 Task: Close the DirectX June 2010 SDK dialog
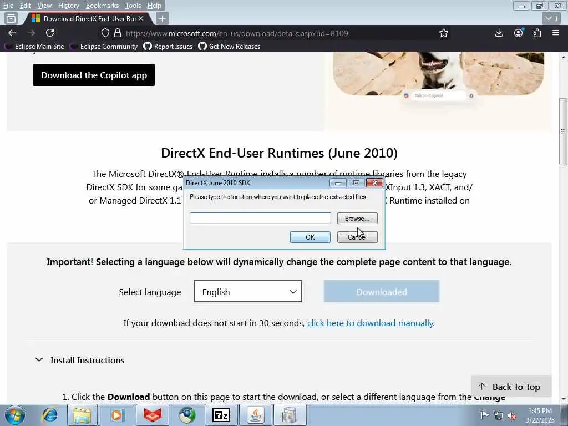tap(374, 183)
